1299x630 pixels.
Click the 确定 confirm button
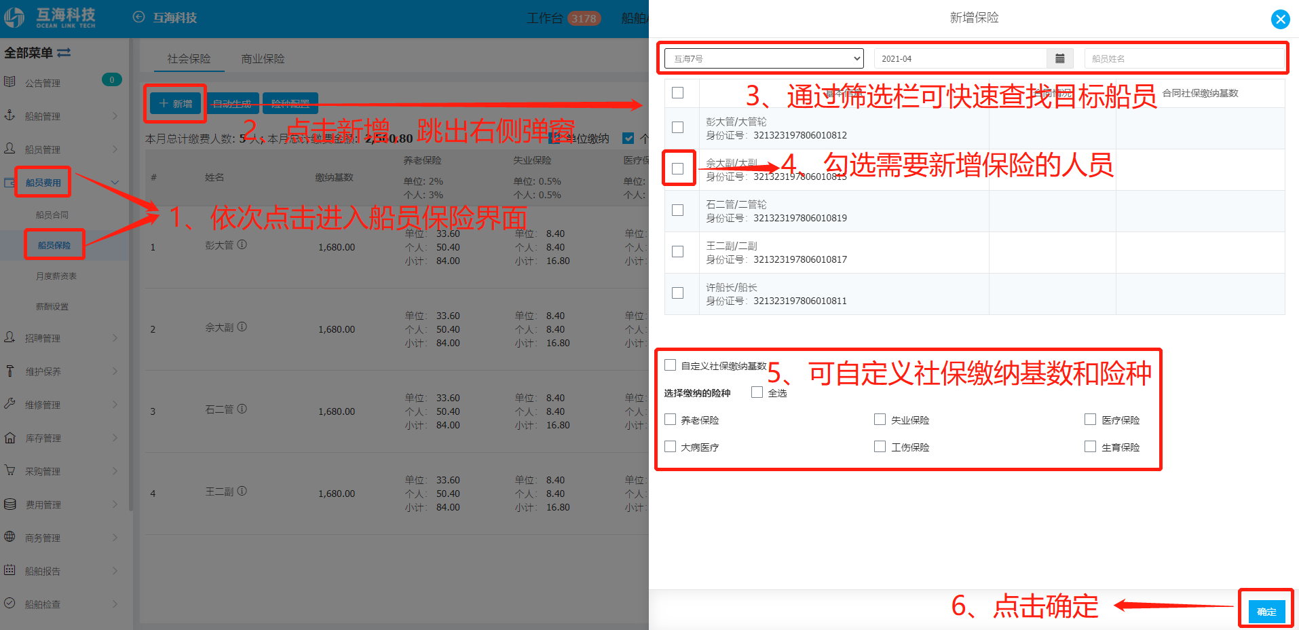click(1266, 611)
